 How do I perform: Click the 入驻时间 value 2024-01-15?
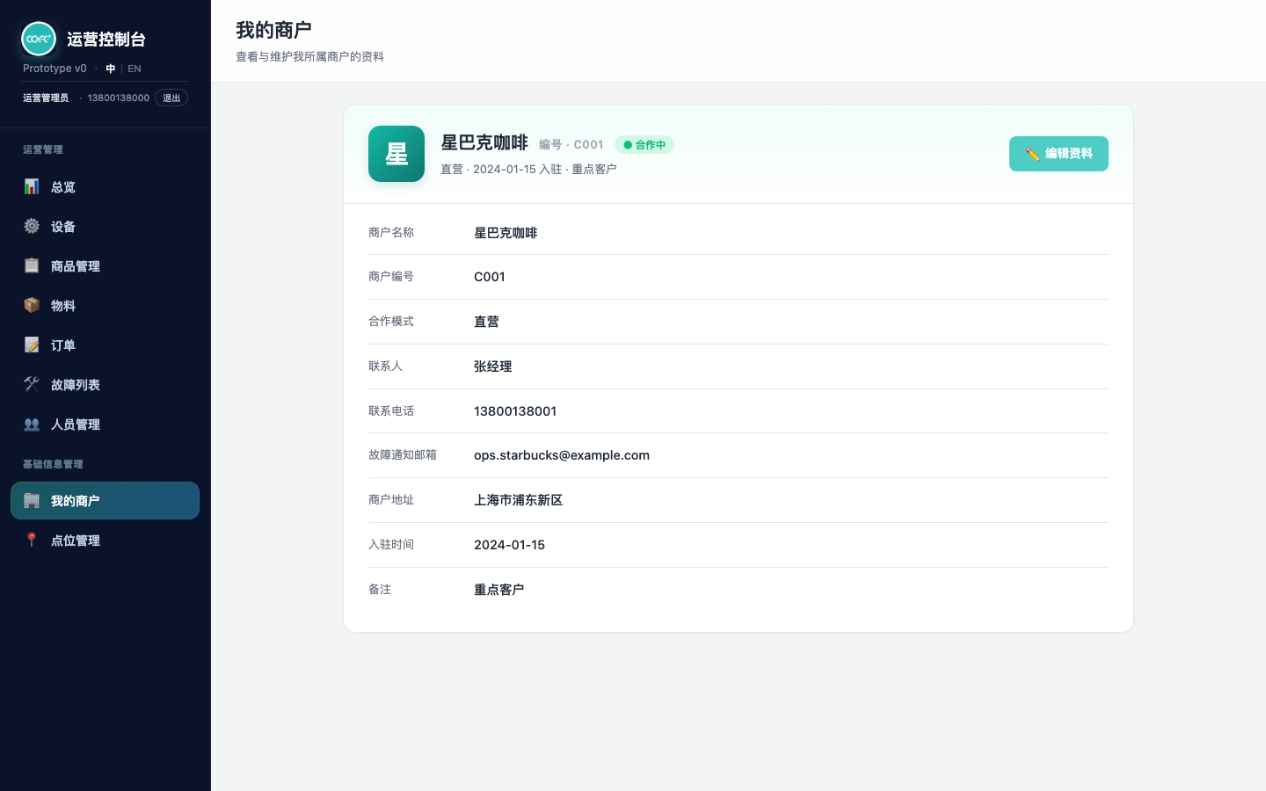(x=509, y=545)
